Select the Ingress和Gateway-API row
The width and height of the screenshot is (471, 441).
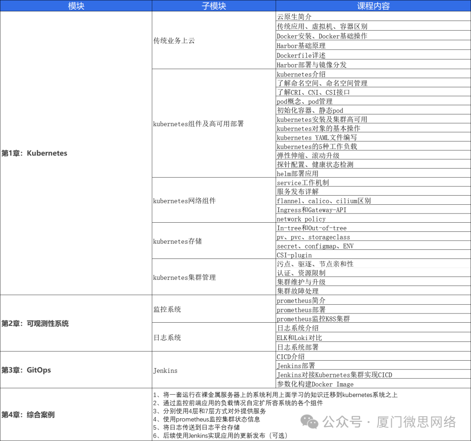(x=373, y=209)
